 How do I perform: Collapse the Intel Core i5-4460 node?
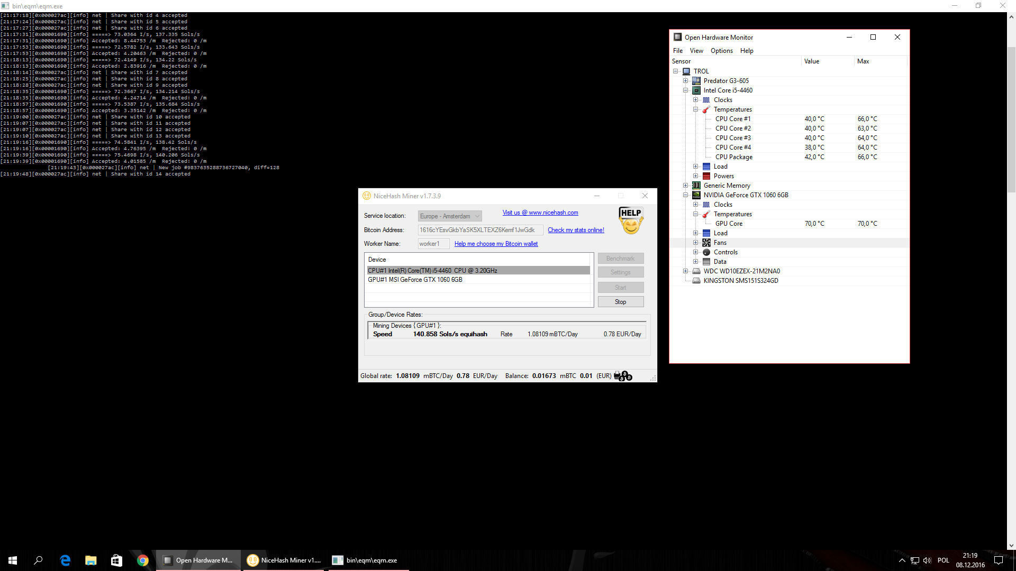686,90
